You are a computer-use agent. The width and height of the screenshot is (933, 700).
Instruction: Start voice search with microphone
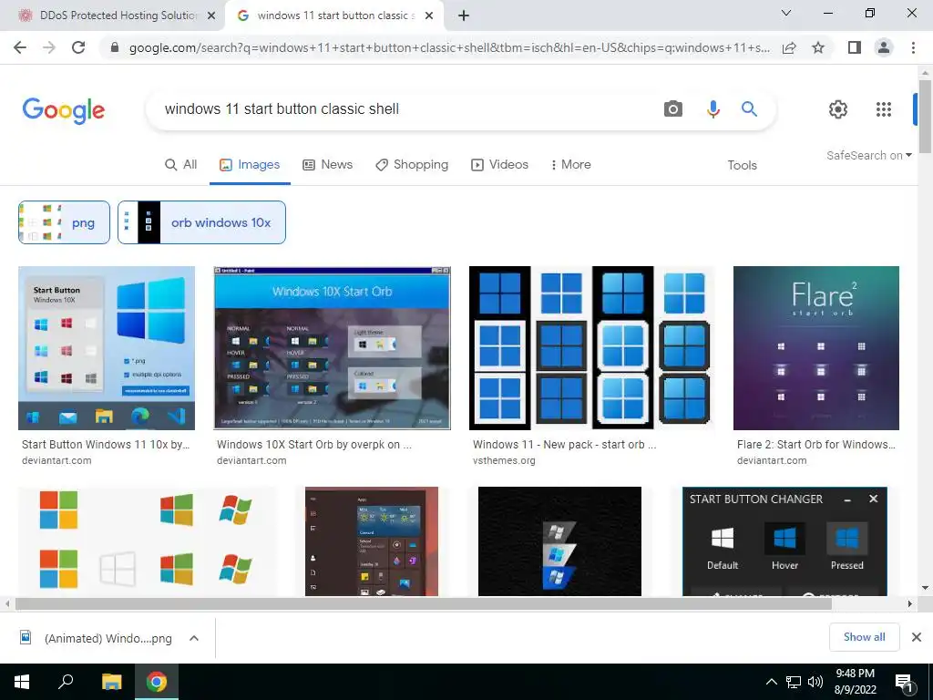coord(713,109)
